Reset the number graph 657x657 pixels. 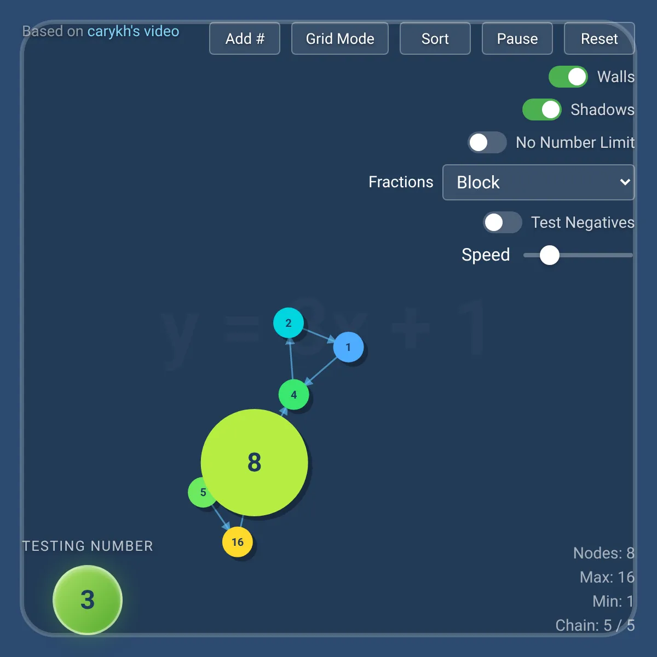pos(600,38)
